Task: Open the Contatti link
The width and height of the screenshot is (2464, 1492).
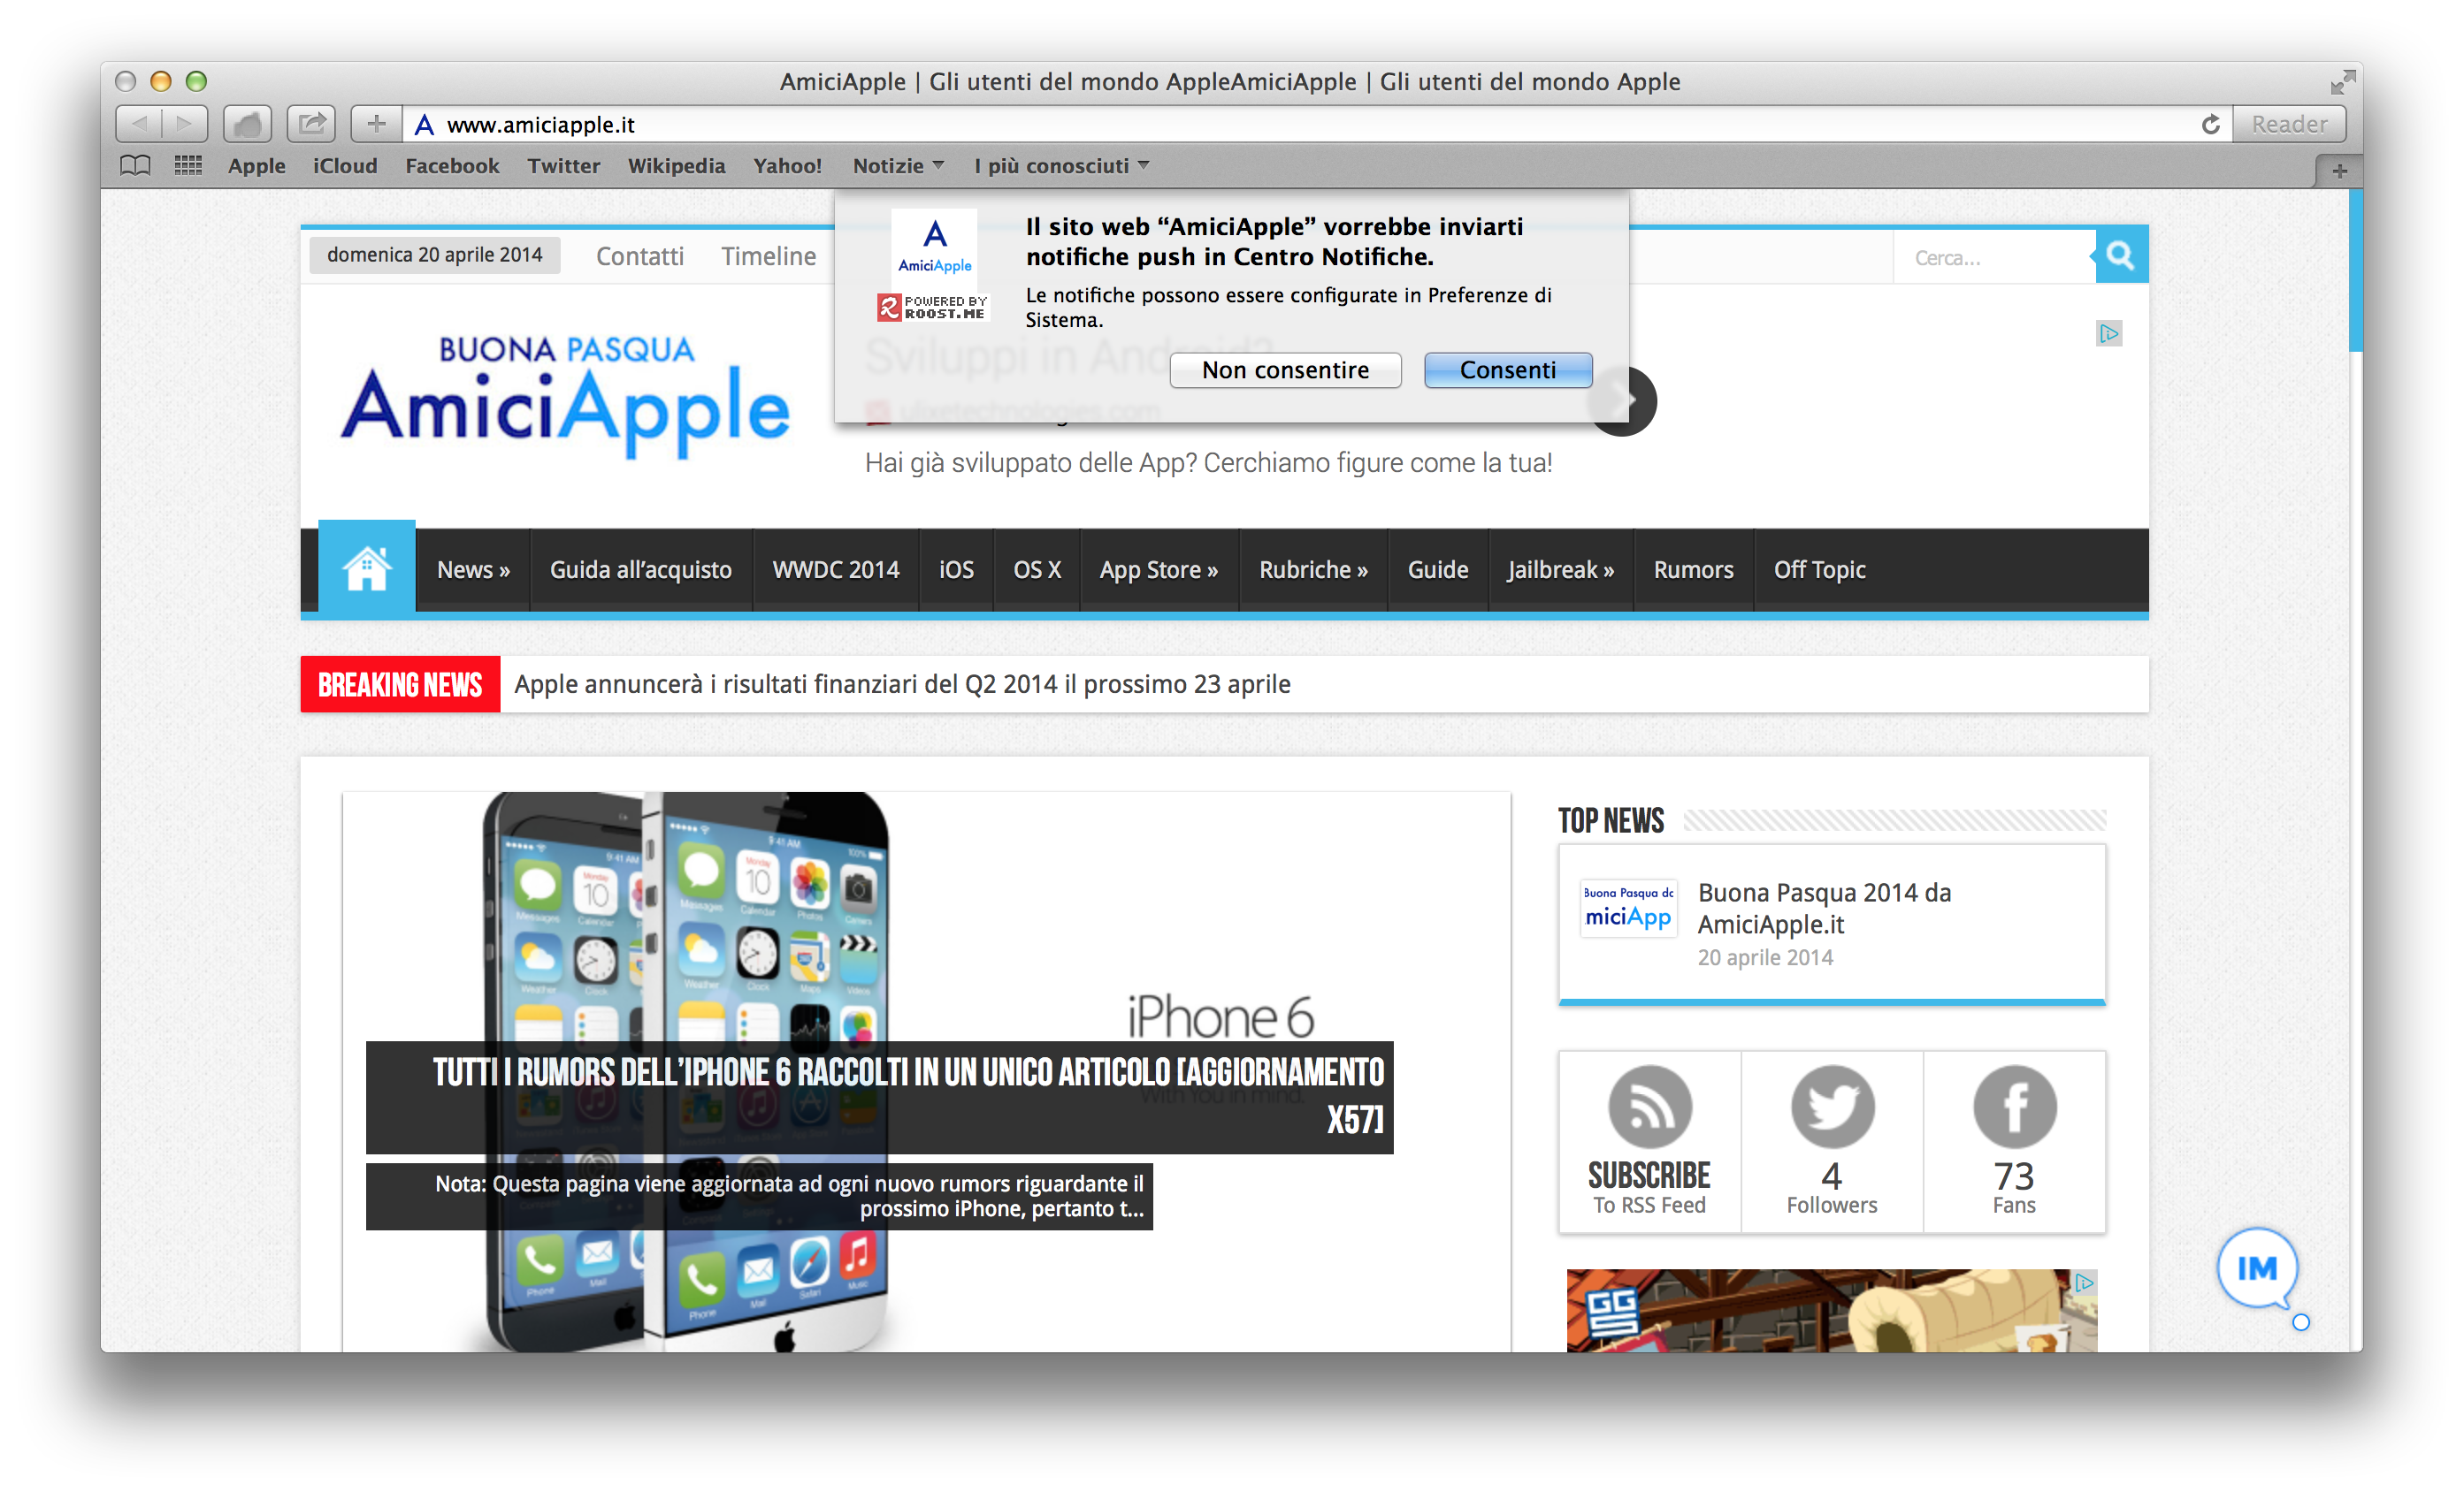Action: [x=640, y=255]
